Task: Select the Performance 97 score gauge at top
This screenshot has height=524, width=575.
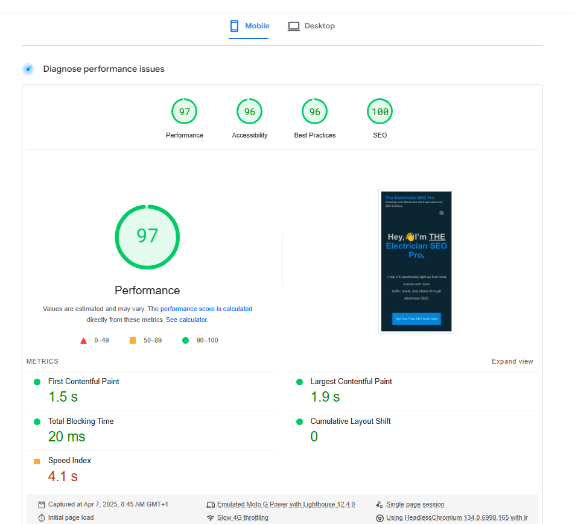Action: [x=185, y=112]
